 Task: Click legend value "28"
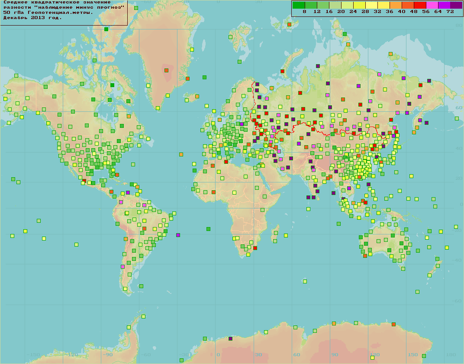pos(365,12)
